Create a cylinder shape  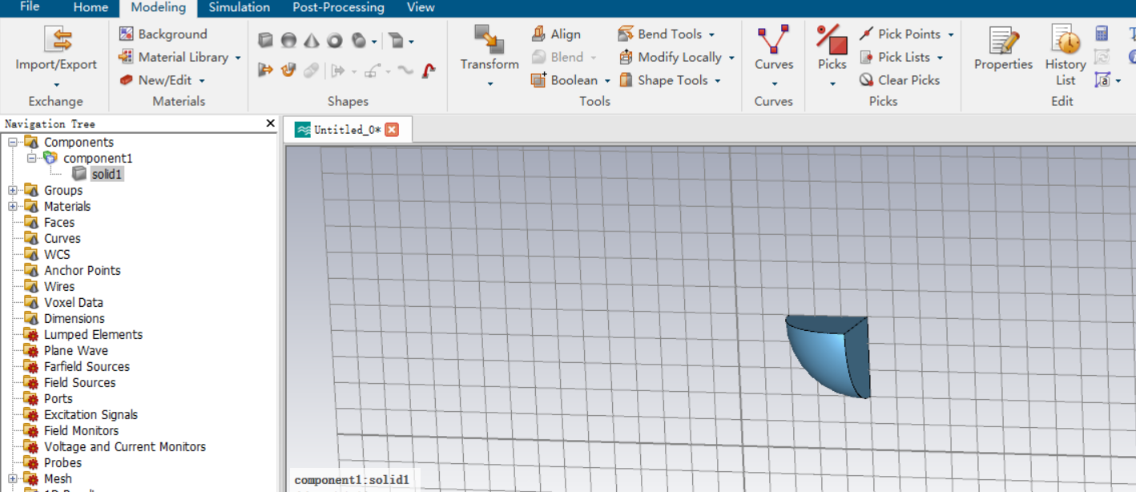(359, 40)
